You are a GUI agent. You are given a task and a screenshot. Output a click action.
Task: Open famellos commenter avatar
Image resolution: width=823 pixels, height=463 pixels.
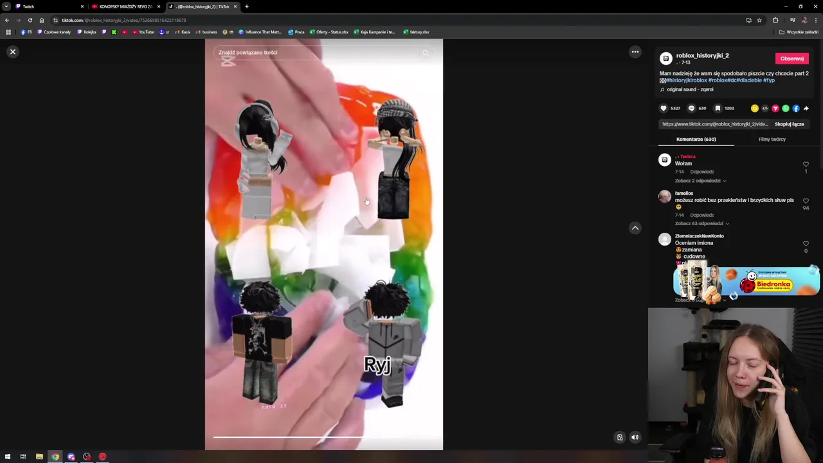point(665,197)
